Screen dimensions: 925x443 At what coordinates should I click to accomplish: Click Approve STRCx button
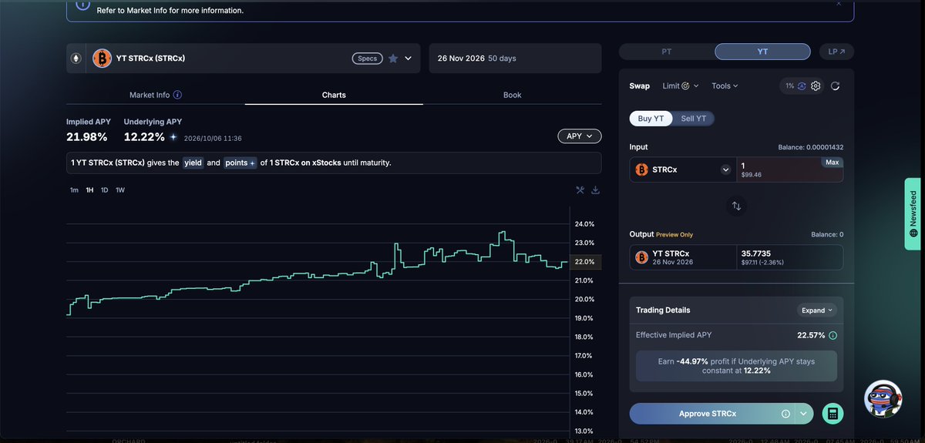pos(708,414)
